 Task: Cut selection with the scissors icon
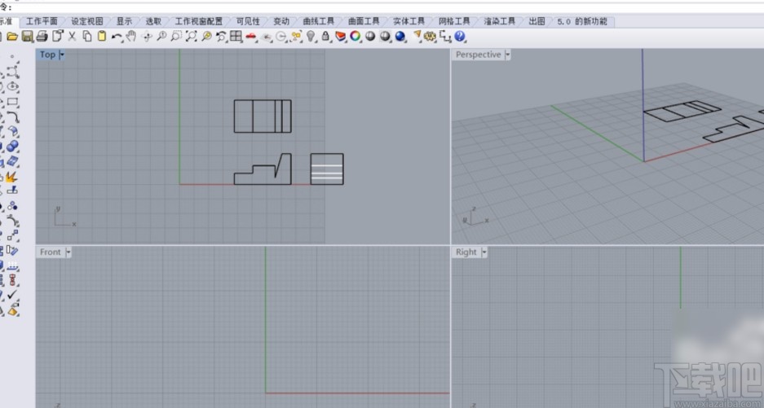click(72, 36)
